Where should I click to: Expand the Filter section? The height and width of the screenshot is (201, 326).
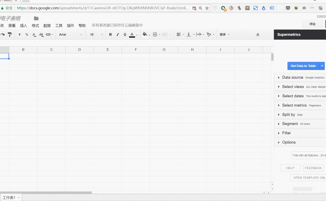300,133
